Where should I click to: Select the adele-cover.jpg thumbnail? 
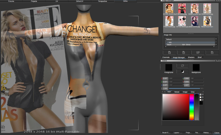[x=195, y=21]
